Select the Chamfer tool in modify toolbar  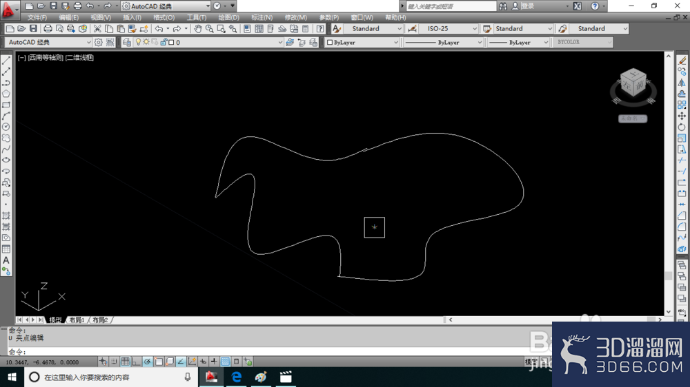pyautogui.click(x=682, y=216)
